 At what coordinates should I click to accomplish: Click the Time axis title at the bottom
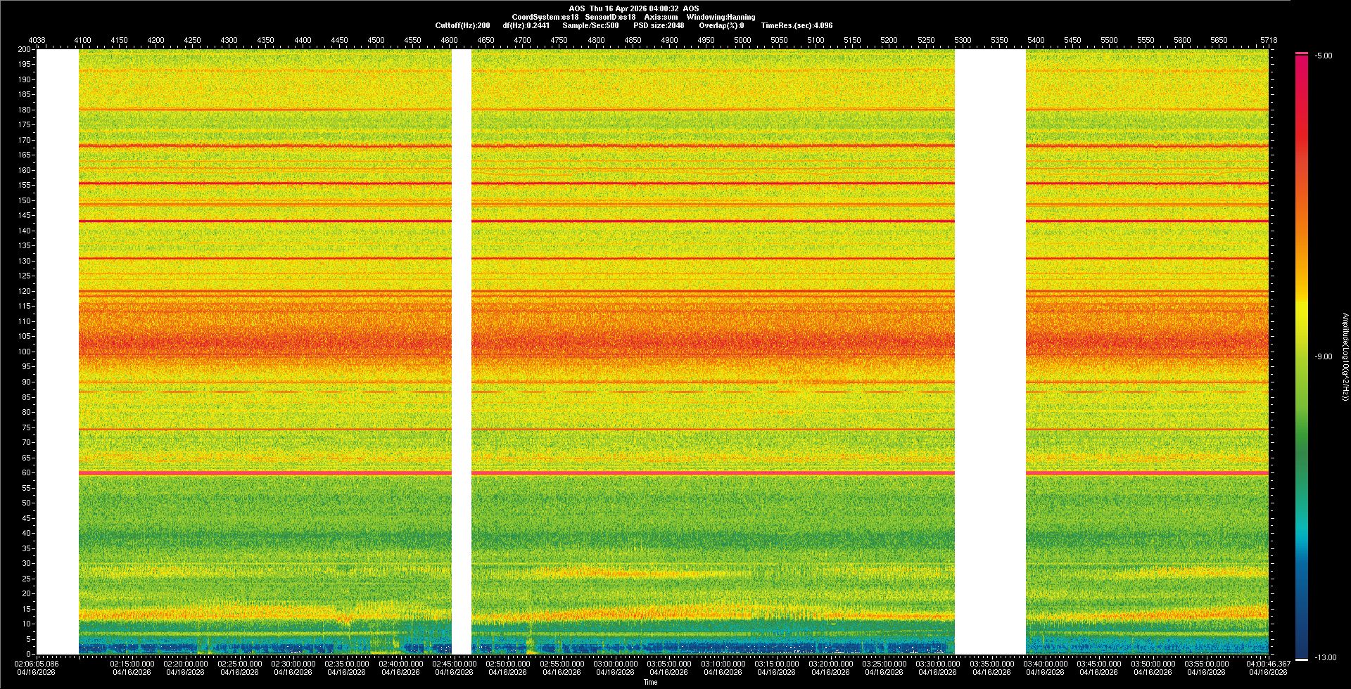pos(650,682)
